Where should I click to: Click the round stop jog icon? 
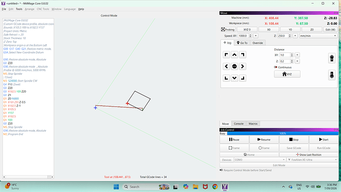(234, 66)
